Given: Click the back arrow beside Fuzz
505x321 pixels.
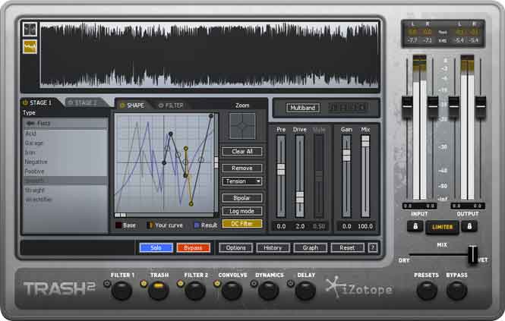Looking at the screenshot, I should click(30, 123).
